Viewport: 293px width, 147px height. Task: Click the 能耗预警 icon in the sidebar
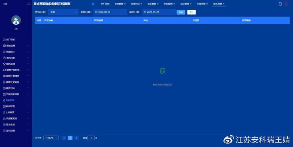pyautogui.click(x=4, y=100)
